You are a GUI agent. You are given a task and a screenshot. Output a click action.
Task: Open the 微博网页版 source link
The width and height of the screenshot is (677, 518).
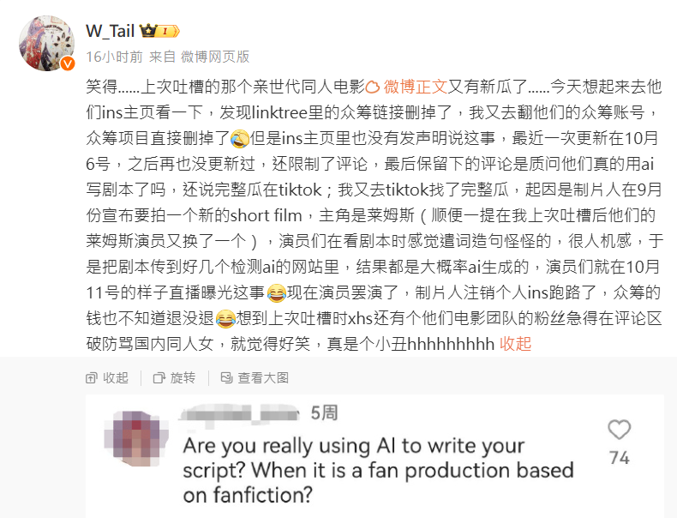pos(215,57)
